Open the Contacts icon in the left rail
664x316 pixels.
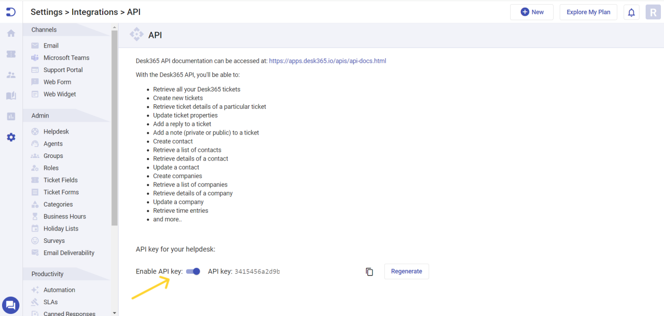point(11,75)
